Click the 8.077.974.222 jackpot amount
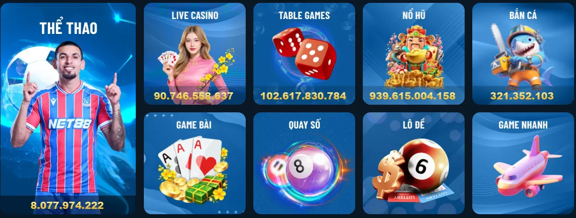The width and height of the screenshot is (576, 218). pyautogui.click(x=67, y=206)
